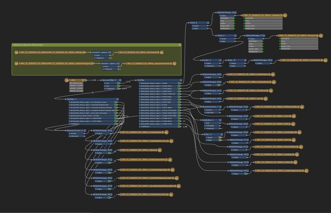This screenshot has height=213, width=331.
Task: Open AreaBuilder_4 parameters gear
Action: coord(221,120)
